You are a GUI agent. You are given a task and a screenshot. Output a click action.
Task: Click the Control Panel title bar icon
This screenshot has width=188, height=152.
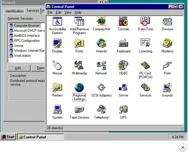pyautogui.click(x=49, y=7)
